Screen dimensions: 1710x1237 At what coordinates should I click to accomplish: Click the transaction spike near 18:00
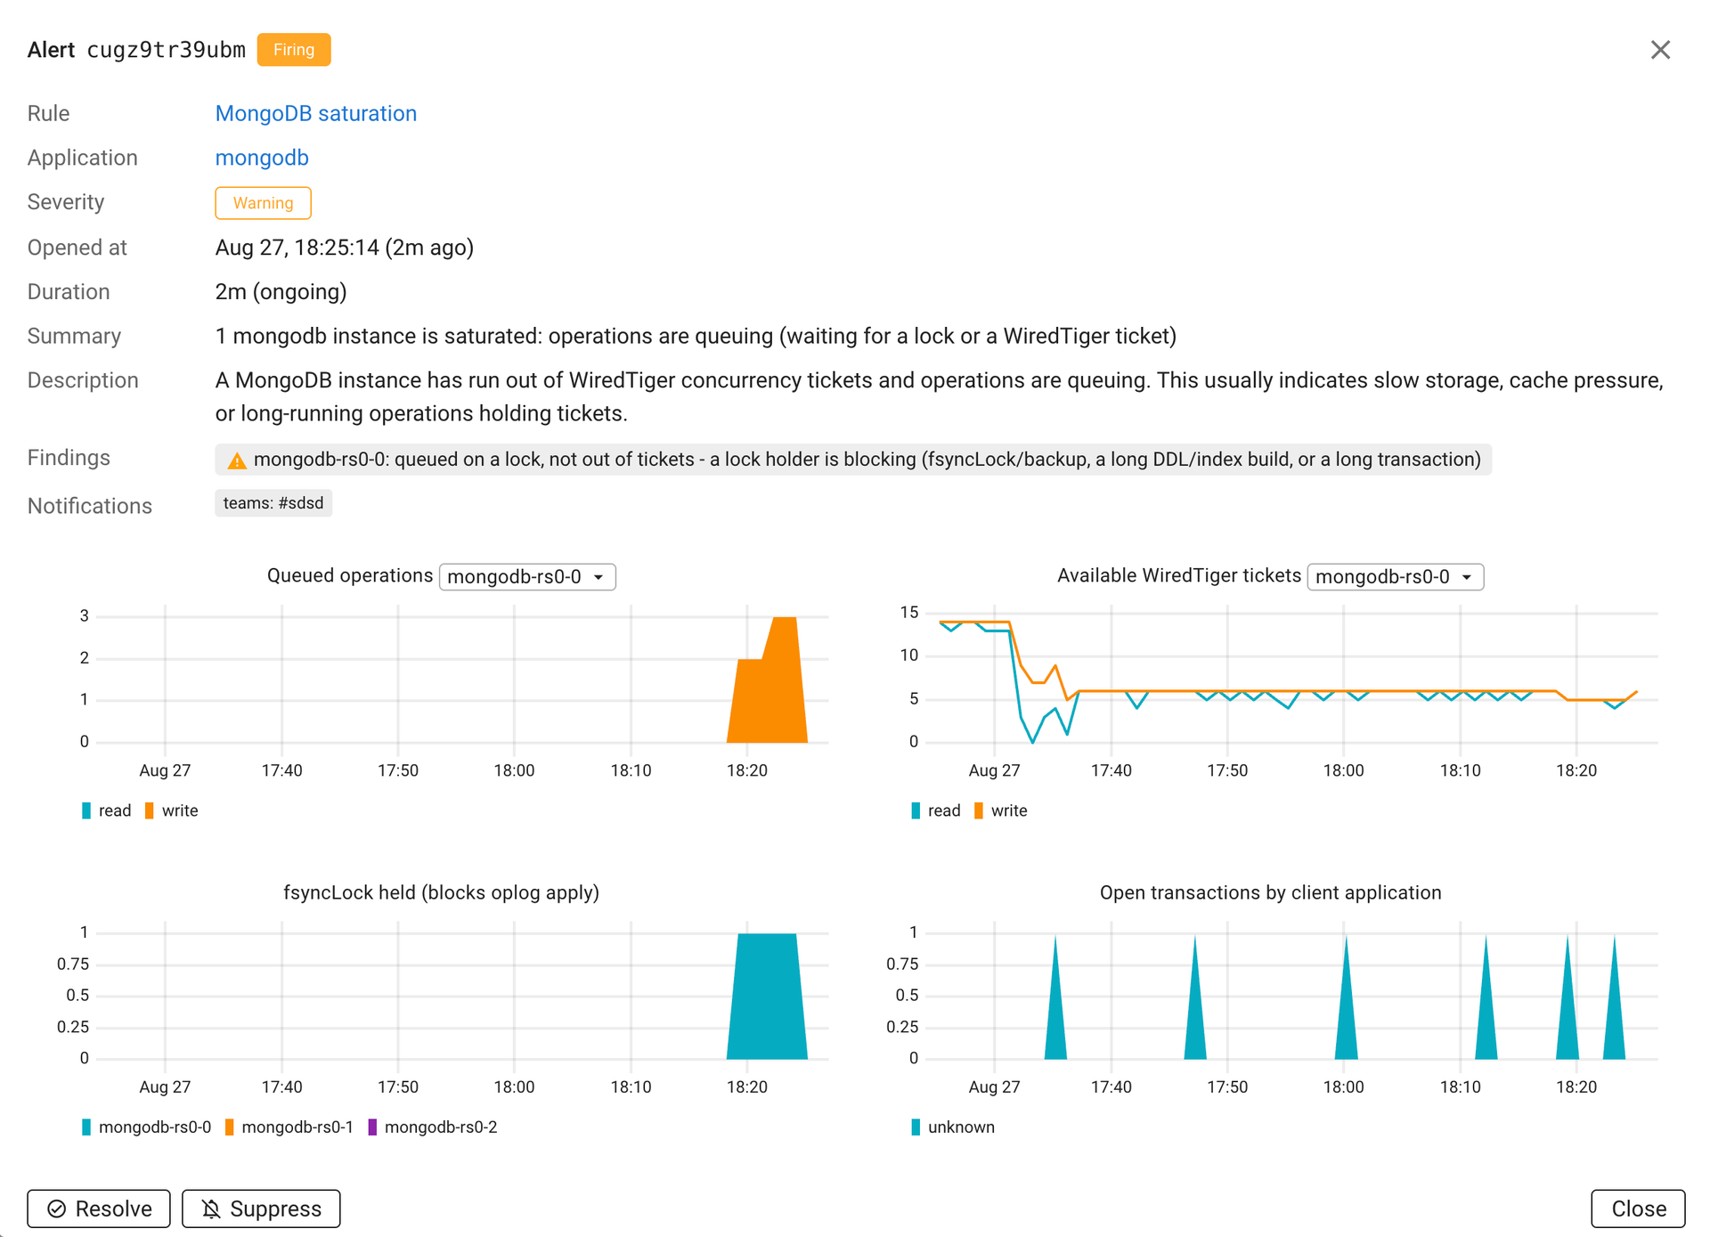coord(1346,1015)
